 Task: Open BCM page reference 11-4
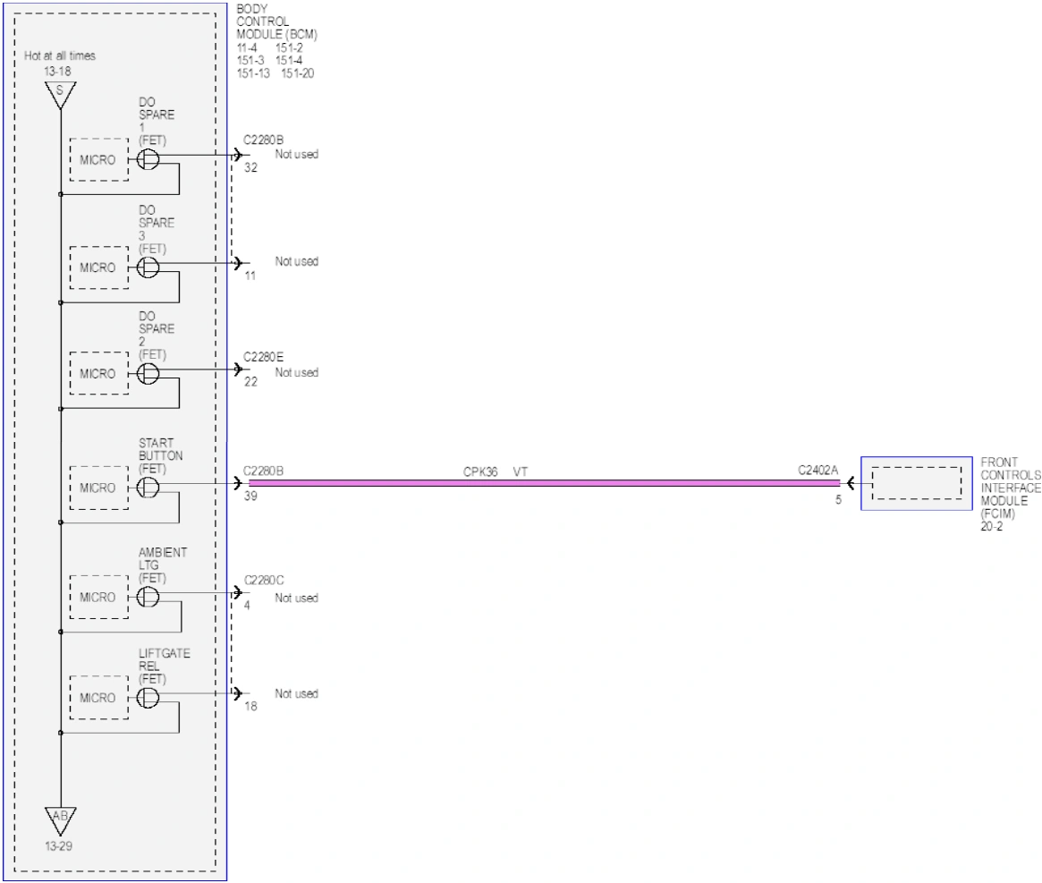pyautogui.click(x=247, y=48)
